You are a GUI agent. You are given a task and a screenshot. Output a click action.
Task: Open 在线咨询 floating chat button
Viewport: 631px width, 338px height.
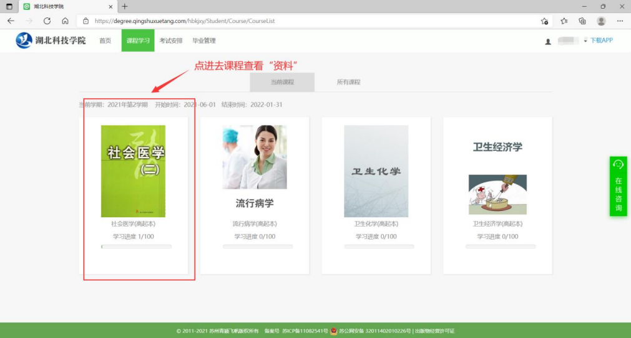point(618,186)
